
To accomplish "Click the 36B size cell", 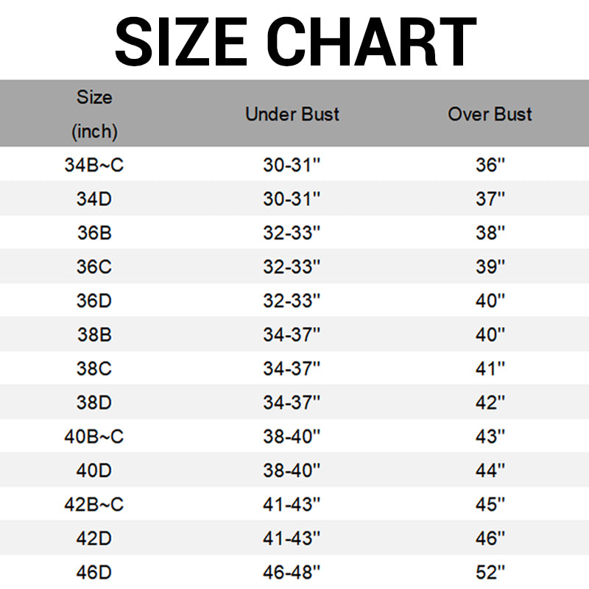I will coord(94,233).
